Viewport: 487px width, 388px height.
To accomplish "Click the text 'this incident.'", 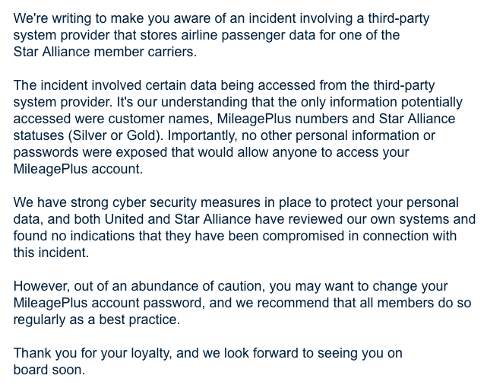I will pos(51,253).
